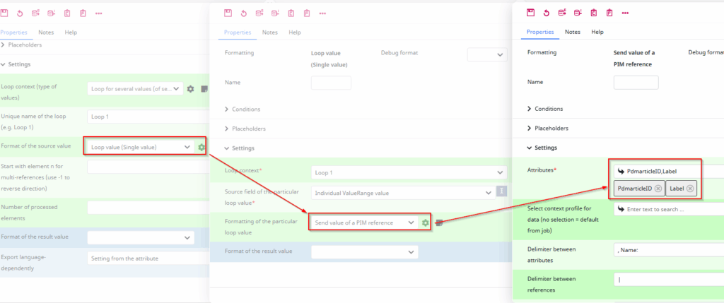Click the database import icon in the middle panel

(275, 13)
